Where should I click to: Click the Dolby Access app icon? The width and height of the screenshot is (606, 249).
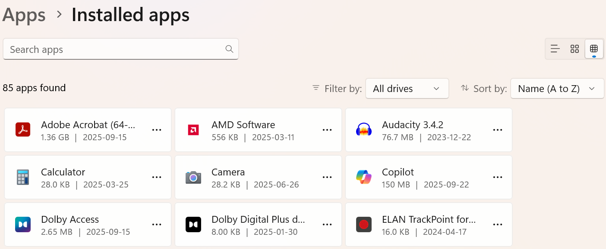click(23, 224)
